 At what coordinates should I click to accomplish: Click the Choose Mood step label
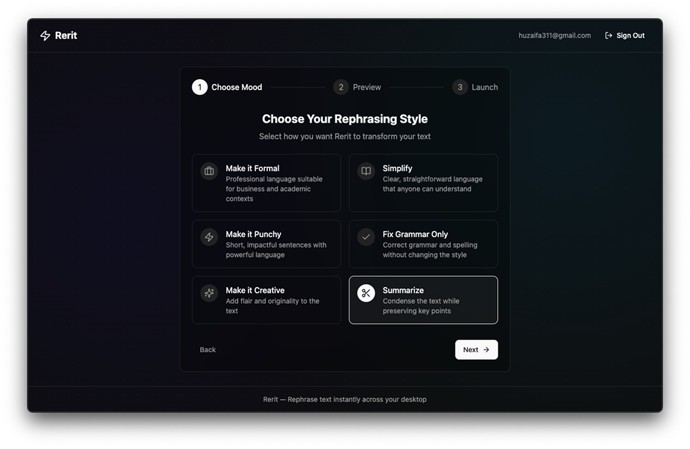236,87
